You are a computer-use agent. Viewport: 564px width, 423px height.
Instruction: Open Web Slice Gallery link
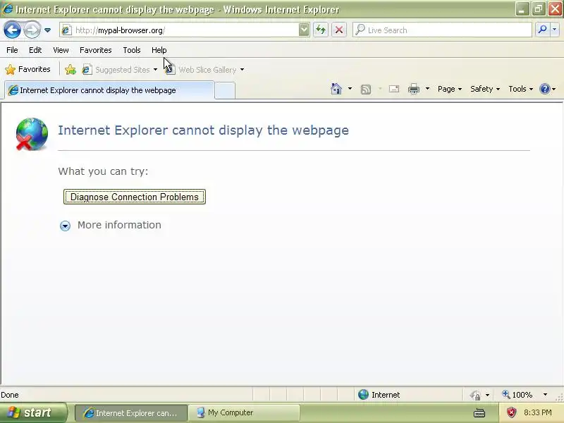[204, 69]
